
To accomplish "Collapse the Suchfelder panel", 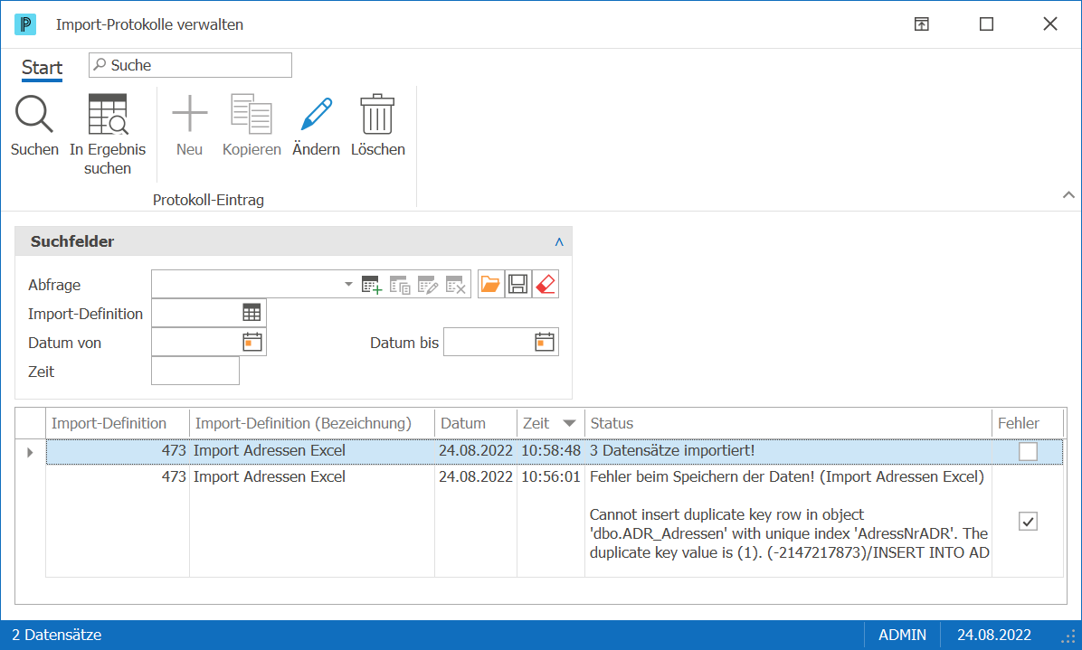I will [x=559, y=242].
